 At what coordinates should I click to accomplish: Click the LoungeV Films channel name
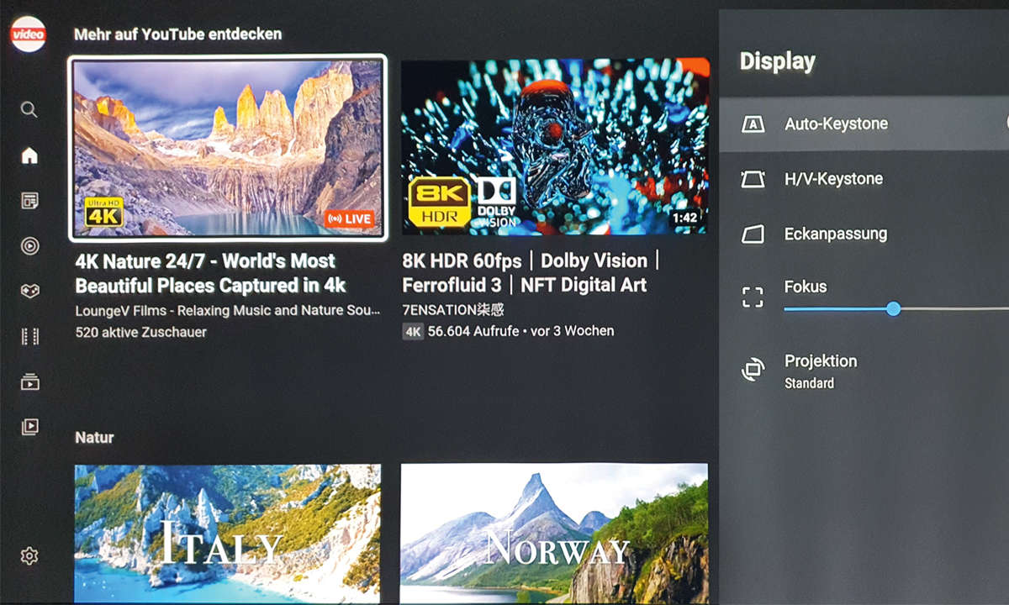coord(227,311)
